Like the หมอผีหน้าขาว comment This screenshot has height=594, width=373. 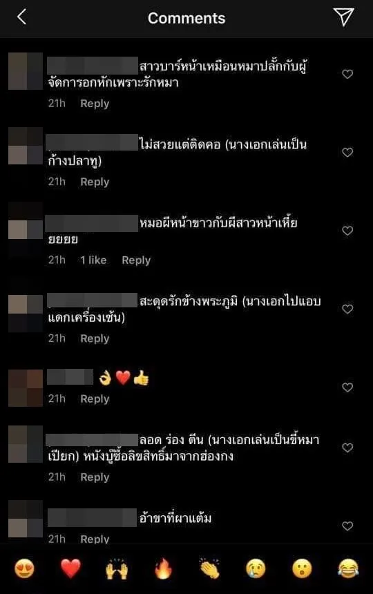(347, 231)
